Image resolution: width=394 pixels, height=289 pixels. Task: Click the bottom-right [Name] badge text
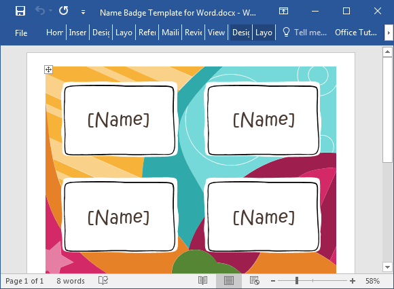pyautogui.click(x=264, y=217)
